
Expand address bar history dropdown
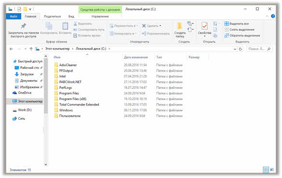[x=235, y=49]
